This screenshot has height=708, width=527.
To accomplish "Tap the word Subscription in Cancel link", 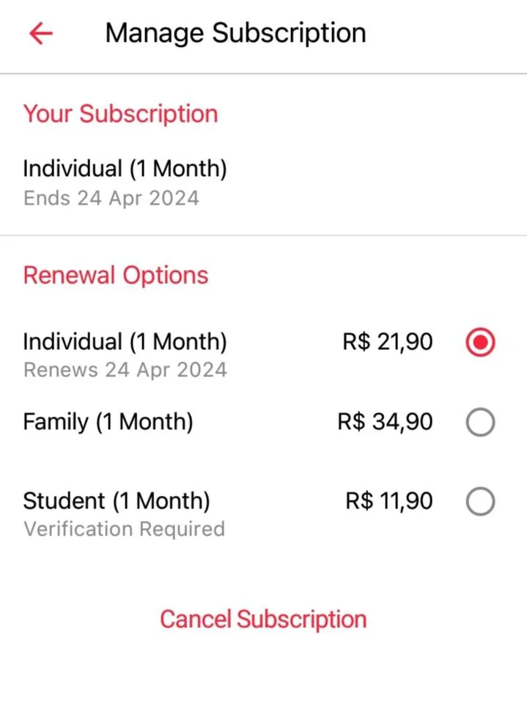I will click(x=301, y=619).
